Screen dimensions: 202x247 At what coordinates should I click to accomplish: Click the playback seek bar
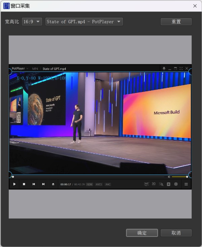point(88,177)
